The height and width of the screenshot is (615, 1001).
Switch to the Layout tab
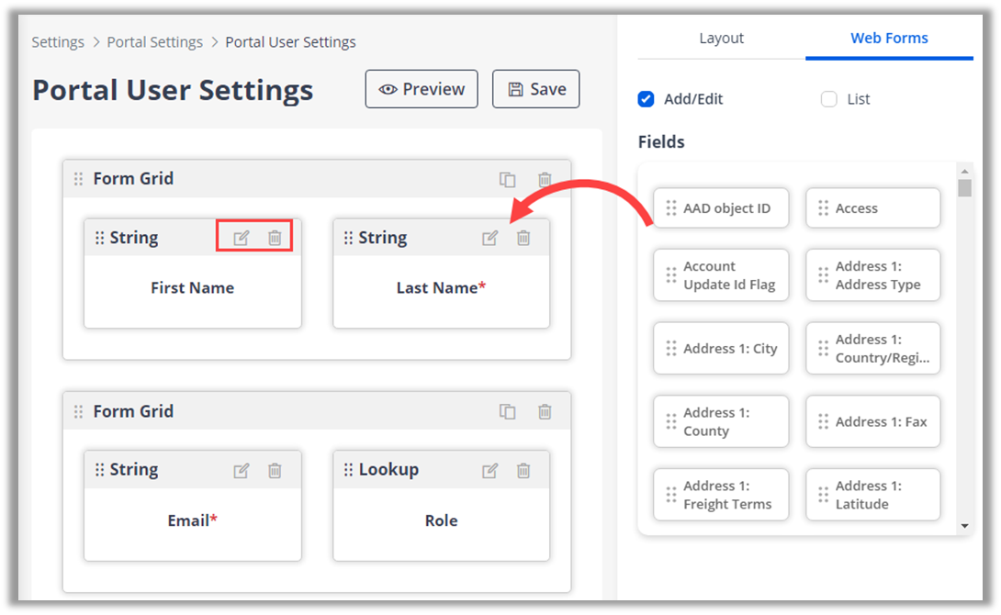tap(721, 39)
